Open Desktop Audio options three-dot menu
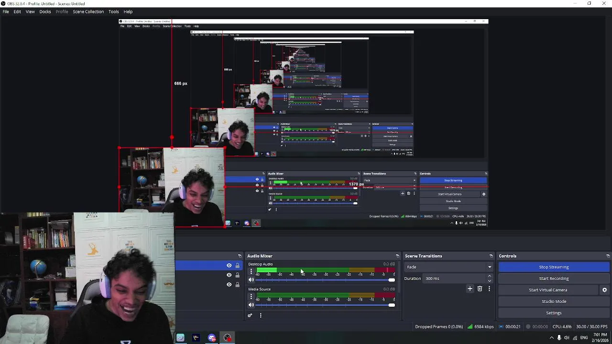 pos(251,271)
